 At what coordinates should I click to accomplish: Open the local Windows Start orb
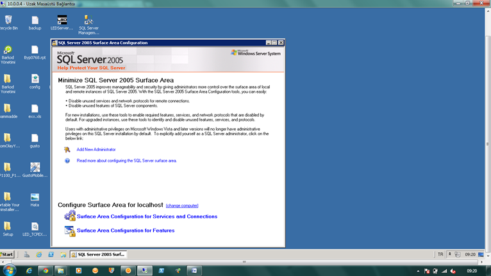[10, 270]
